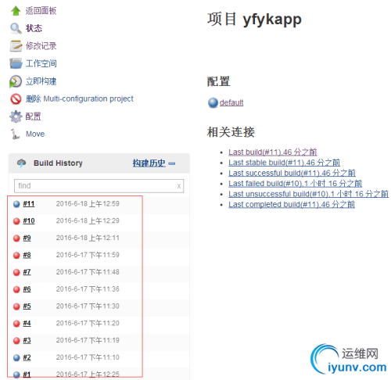Open Last successful build(#11) link
Viewport: 391px width, 380px height.
point(292,173)
